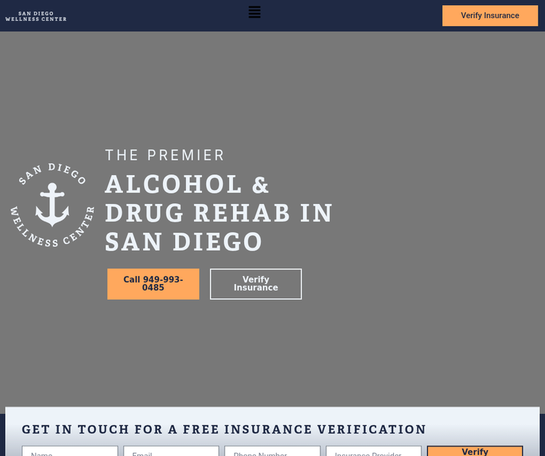Click 'Get in touch for a free insurance verification' heading
The height and width of the screenshot is (456, 545).
224,429
